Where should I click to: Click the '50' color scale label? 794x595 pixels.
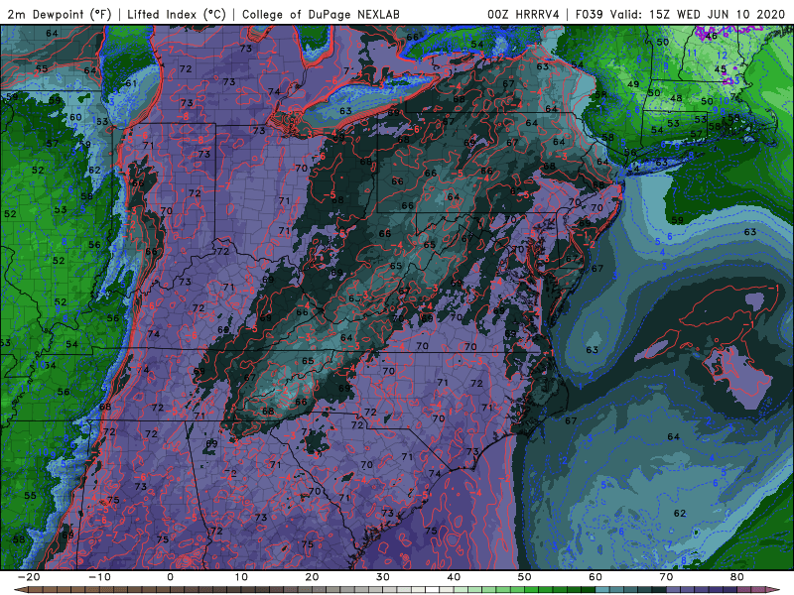(525, 577)
